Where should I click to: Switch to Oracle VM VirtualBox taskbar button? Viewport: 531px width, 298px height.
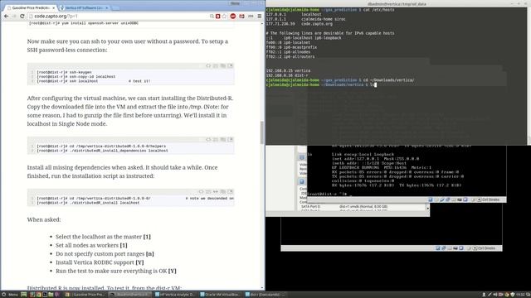pos(221,295)
